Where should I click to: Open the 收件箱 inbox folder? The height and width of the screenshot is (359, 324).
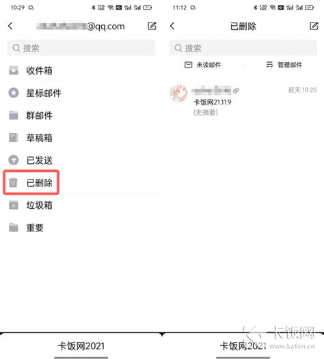(x=81, y=70)
